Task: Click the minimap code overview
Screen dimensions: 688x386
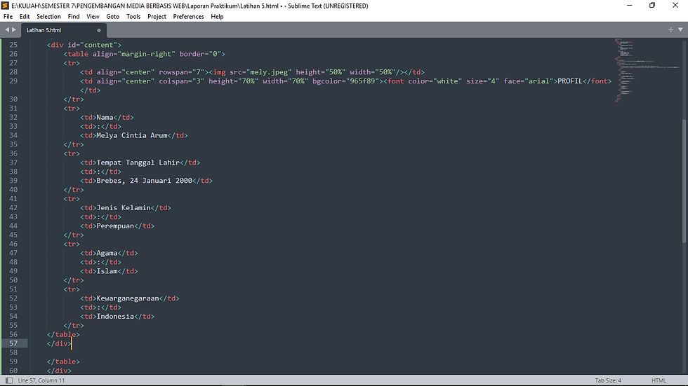Action: point(647,70)
